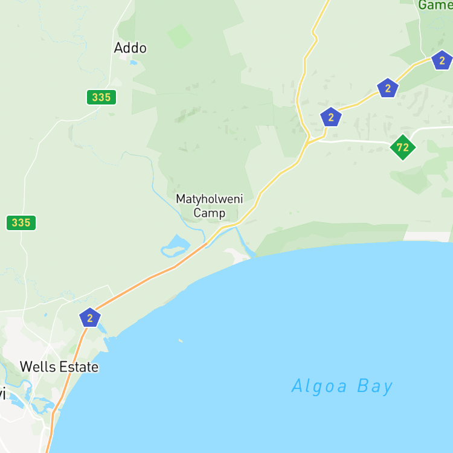Select the blue lagoon below Matyholweni Camp
Screen dimensions: 453x453
click(x=175, y=246)
